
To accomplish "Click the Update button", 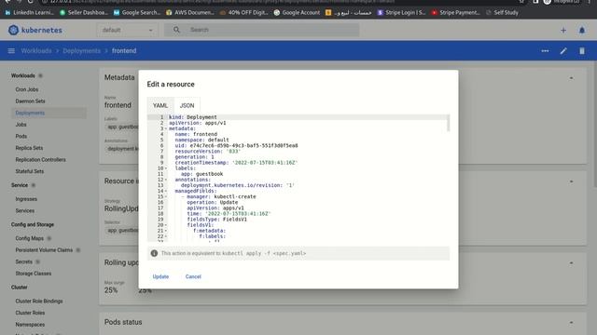I will pos(160,276).
